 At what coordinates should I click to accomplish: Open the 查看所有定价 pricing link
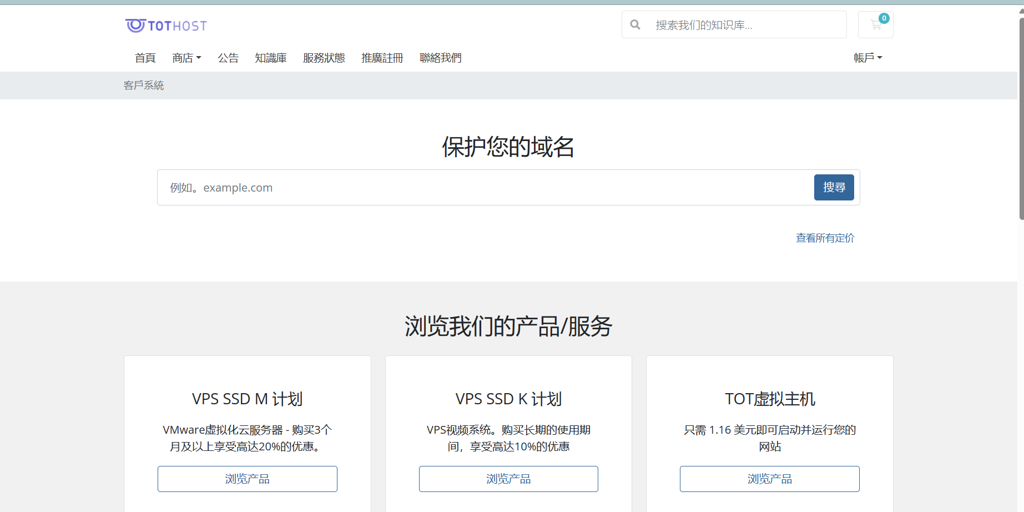[x=825, y=238]
